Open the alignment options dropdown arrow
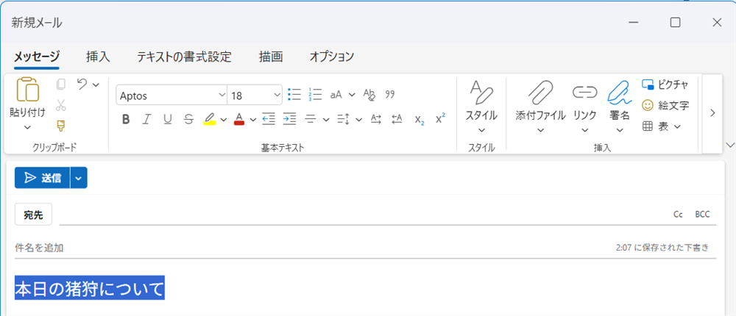736x316 pixels. 326,120
